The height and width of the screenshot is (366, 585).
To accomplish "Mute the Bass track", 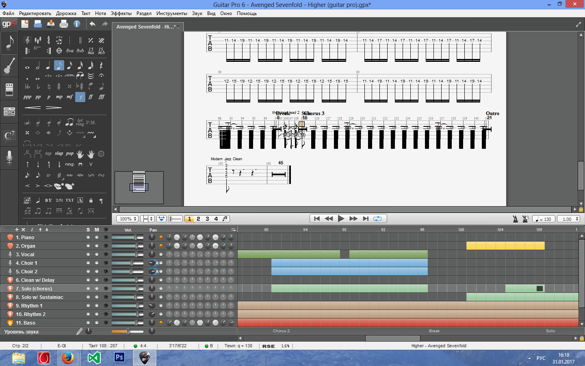I will pyautogui.click(x=97, y=322).
